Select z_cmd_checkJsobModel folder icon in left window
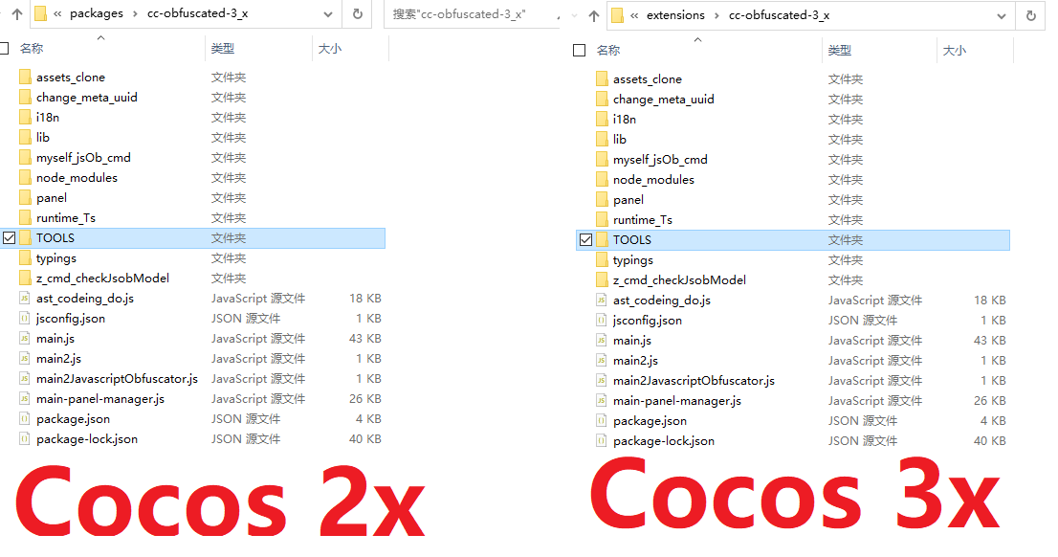The height and width of the screenshot is (557, 1058). click(x=25, y=278)
